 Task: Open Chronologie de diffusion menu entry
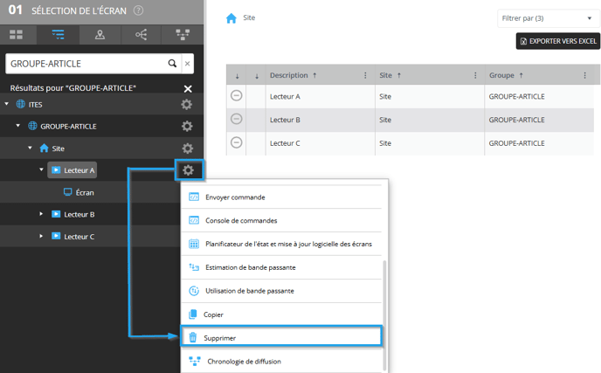tap(281, 361)
